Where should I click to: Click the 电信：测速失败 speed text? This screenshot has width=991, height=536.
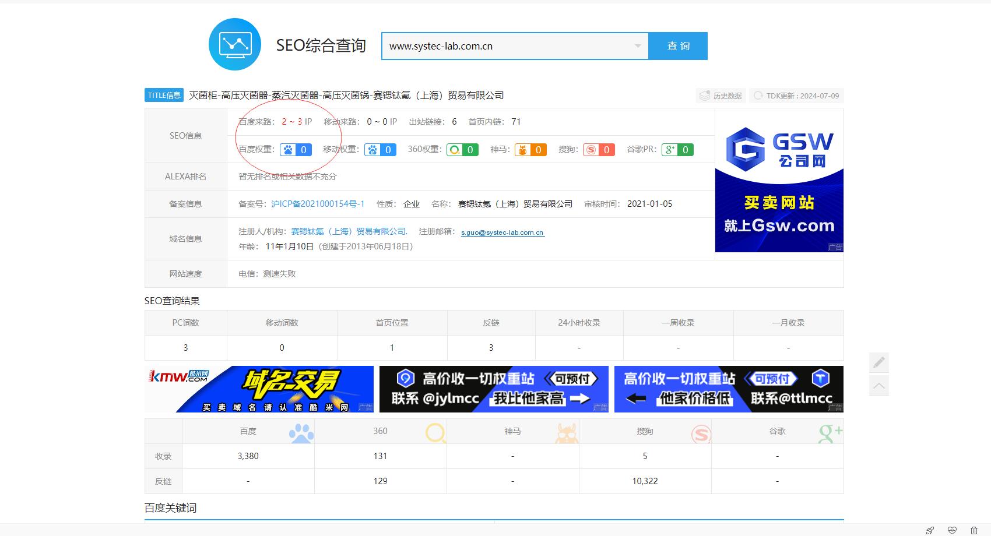click(x=267, y=274)
